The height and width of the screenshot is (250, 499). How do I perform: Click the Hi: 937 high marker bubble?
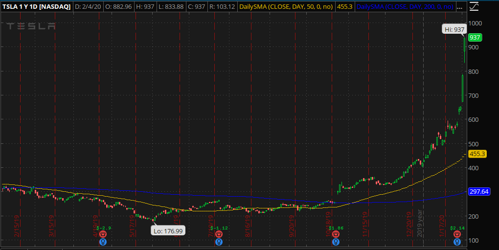click(x=454, y=29)
